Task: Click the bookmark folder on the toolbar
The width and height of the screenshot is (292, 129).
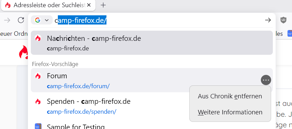Action: tap(14, 34)
